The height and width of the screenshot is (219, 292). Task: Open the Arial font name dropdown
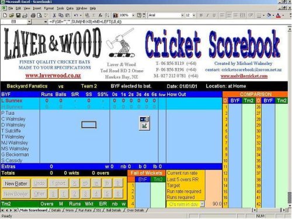tap(182, 15)
